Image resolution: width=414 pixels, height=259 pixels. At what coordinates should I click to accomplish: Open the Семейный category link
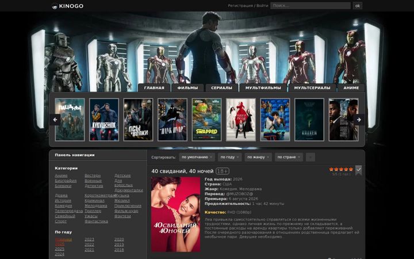(65, 216)
